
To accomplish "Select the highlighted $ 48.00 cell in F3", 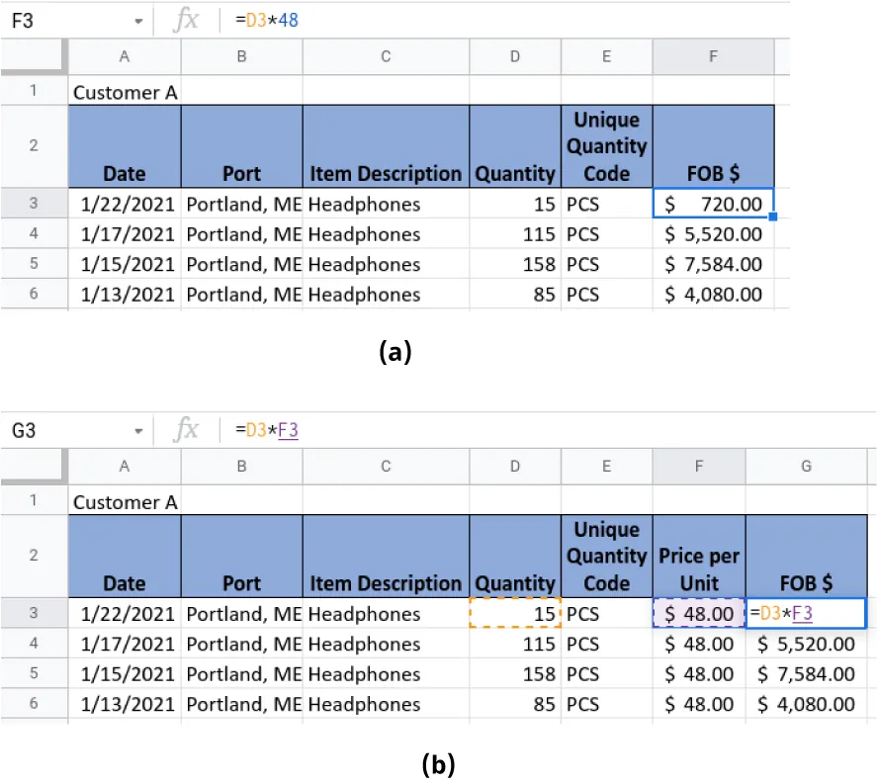I will coord(699,614).
